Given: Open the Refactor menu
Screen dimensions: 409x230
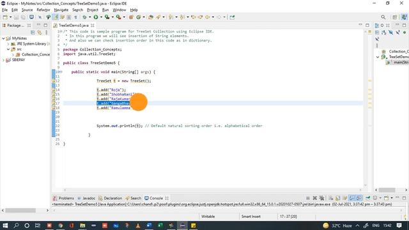Looking at the screenshot, I should pos(43,10).
